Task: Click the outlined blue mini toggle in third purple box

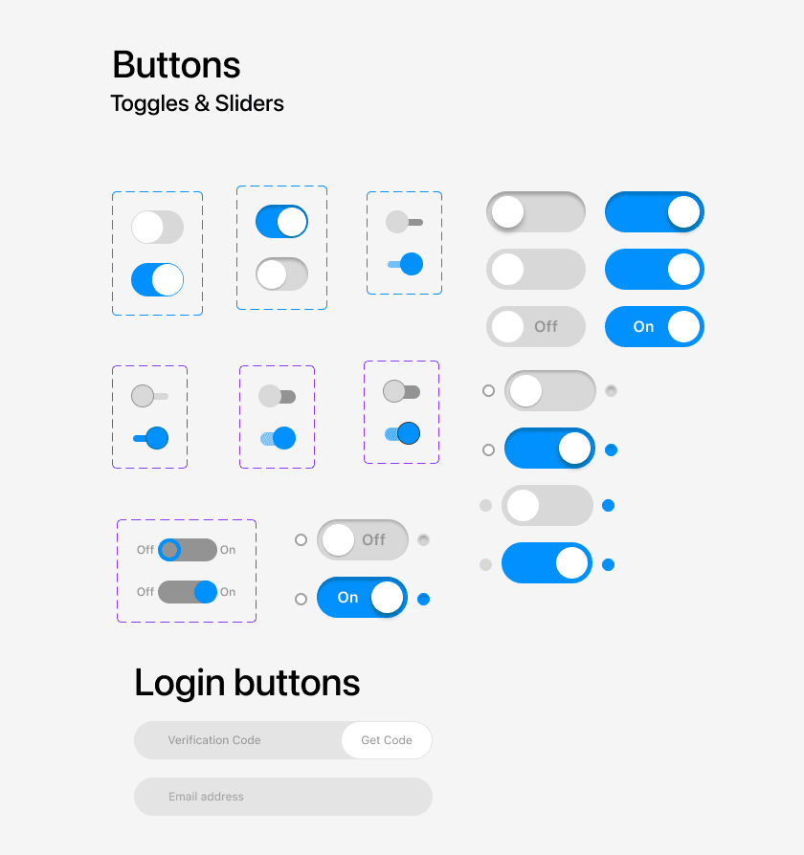Action: (402, 433)
